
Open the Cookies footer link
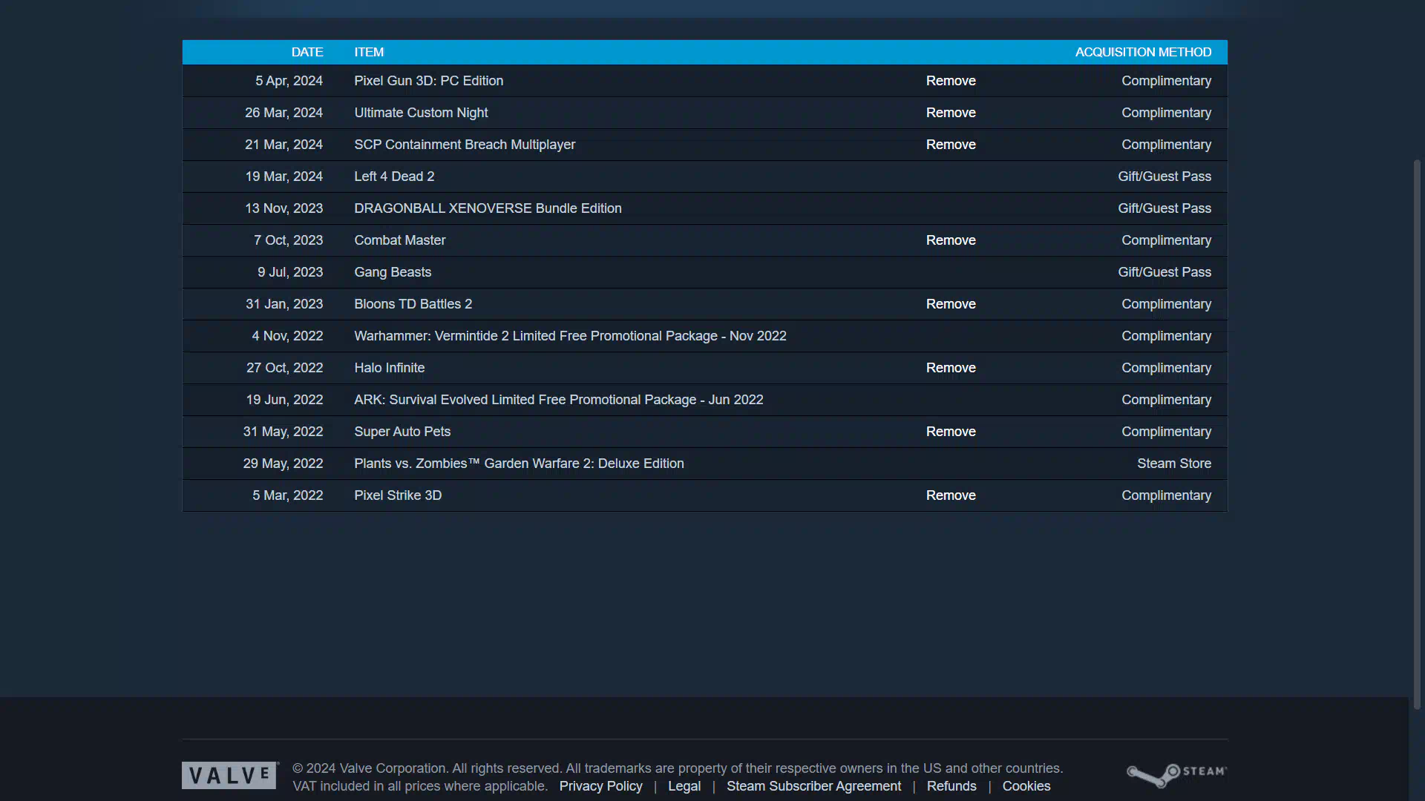coord(1026,786)
